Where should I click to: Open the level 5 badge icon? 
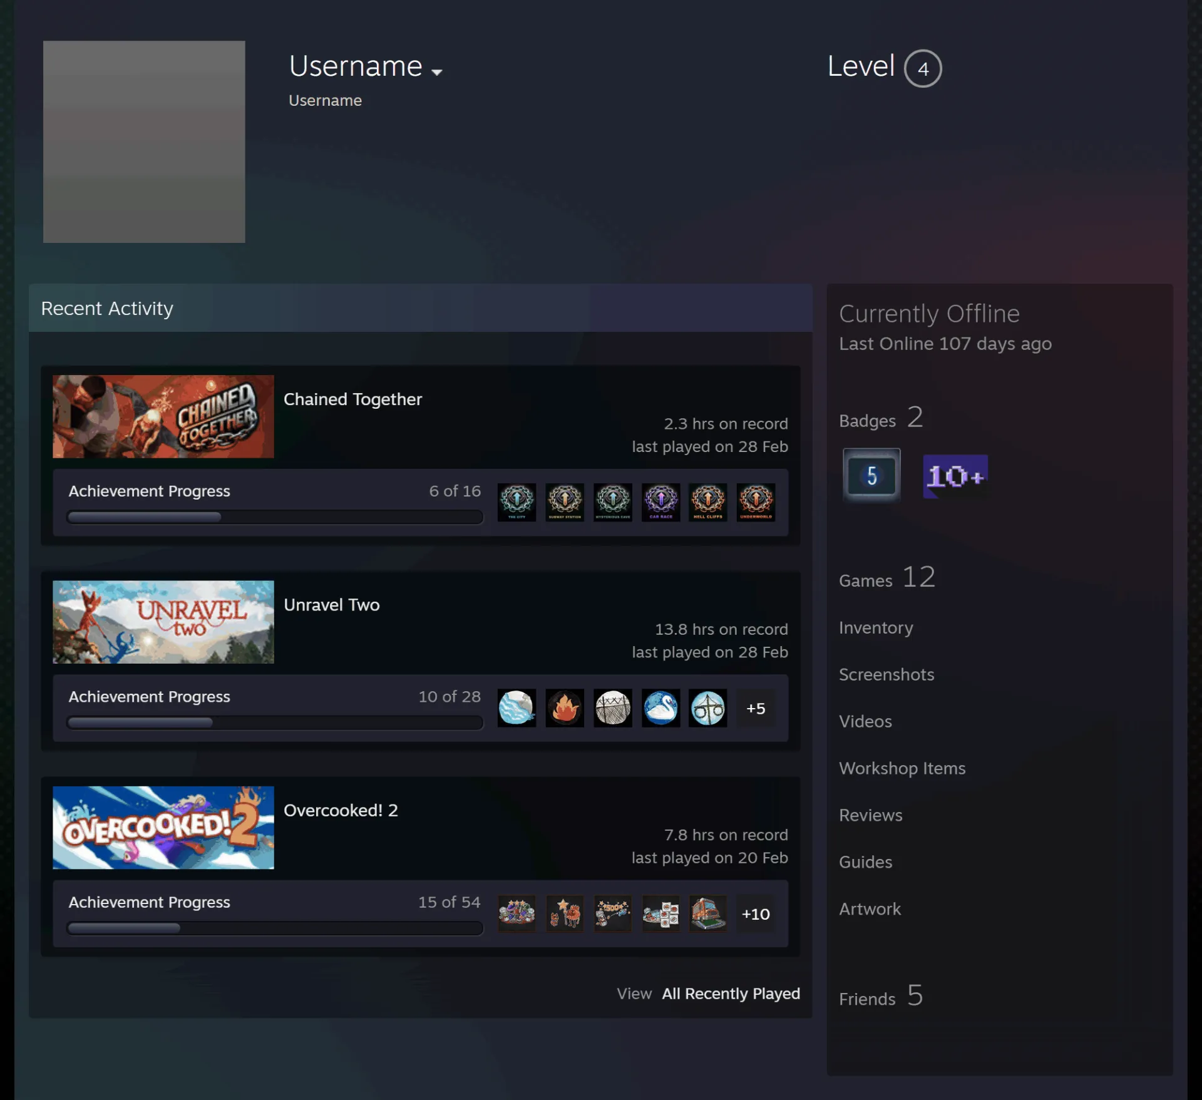tap(871, 476)
